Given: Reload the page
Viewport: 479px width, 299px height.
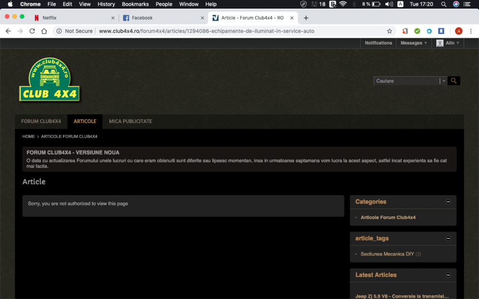Looking at the screenshot, I should [32, 31].
